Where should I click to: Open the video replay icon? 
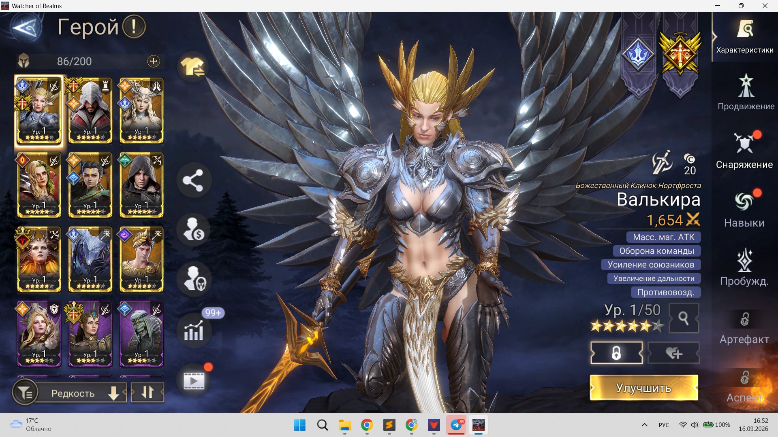[x=193, y=380]
